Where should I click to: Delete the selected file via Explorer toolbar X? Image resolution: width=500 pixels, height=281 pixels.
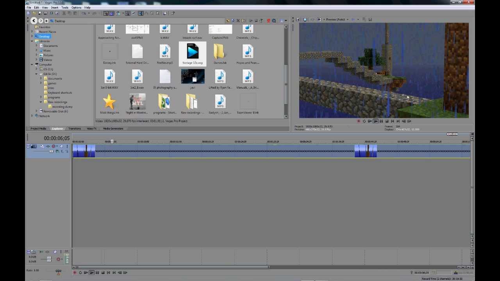(x=238, y=20)
